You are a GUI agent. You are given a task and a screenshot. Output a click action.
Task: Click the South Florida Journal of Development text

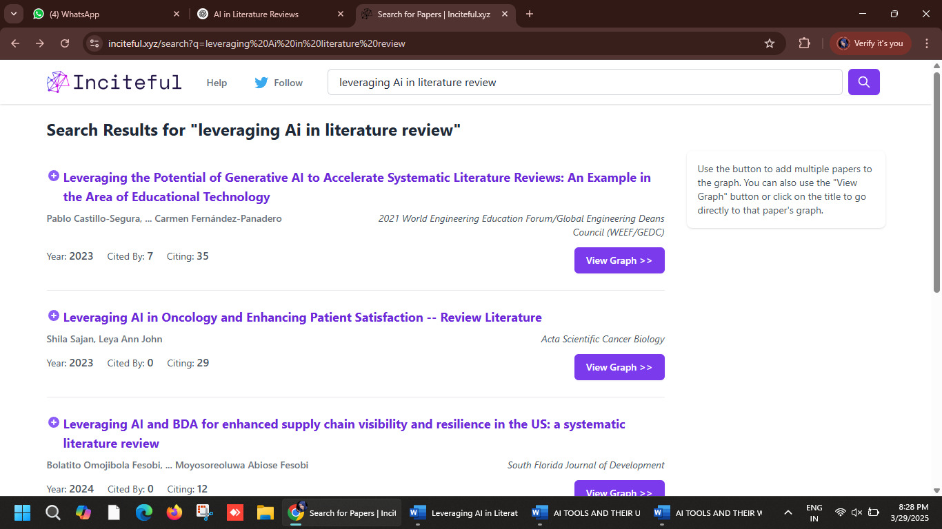[586, 465]
